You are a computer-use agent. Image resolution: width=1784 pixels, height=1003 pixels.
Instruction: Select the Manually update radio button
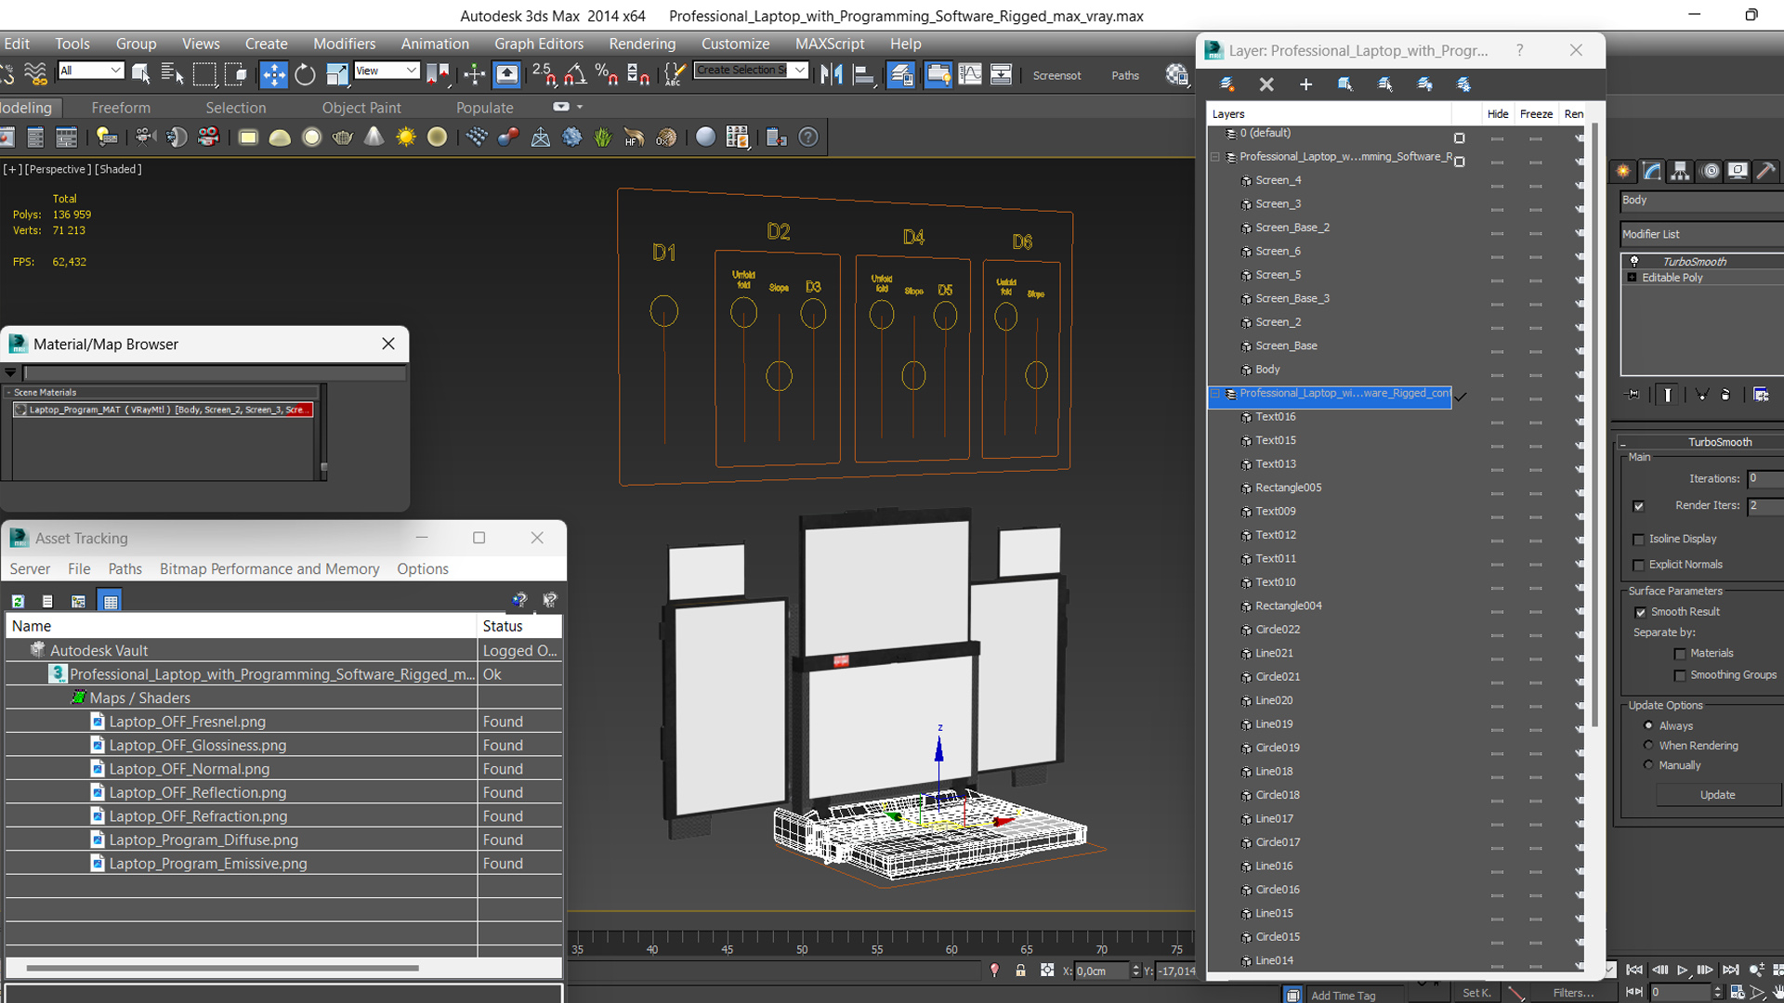tap(1648, 765)
